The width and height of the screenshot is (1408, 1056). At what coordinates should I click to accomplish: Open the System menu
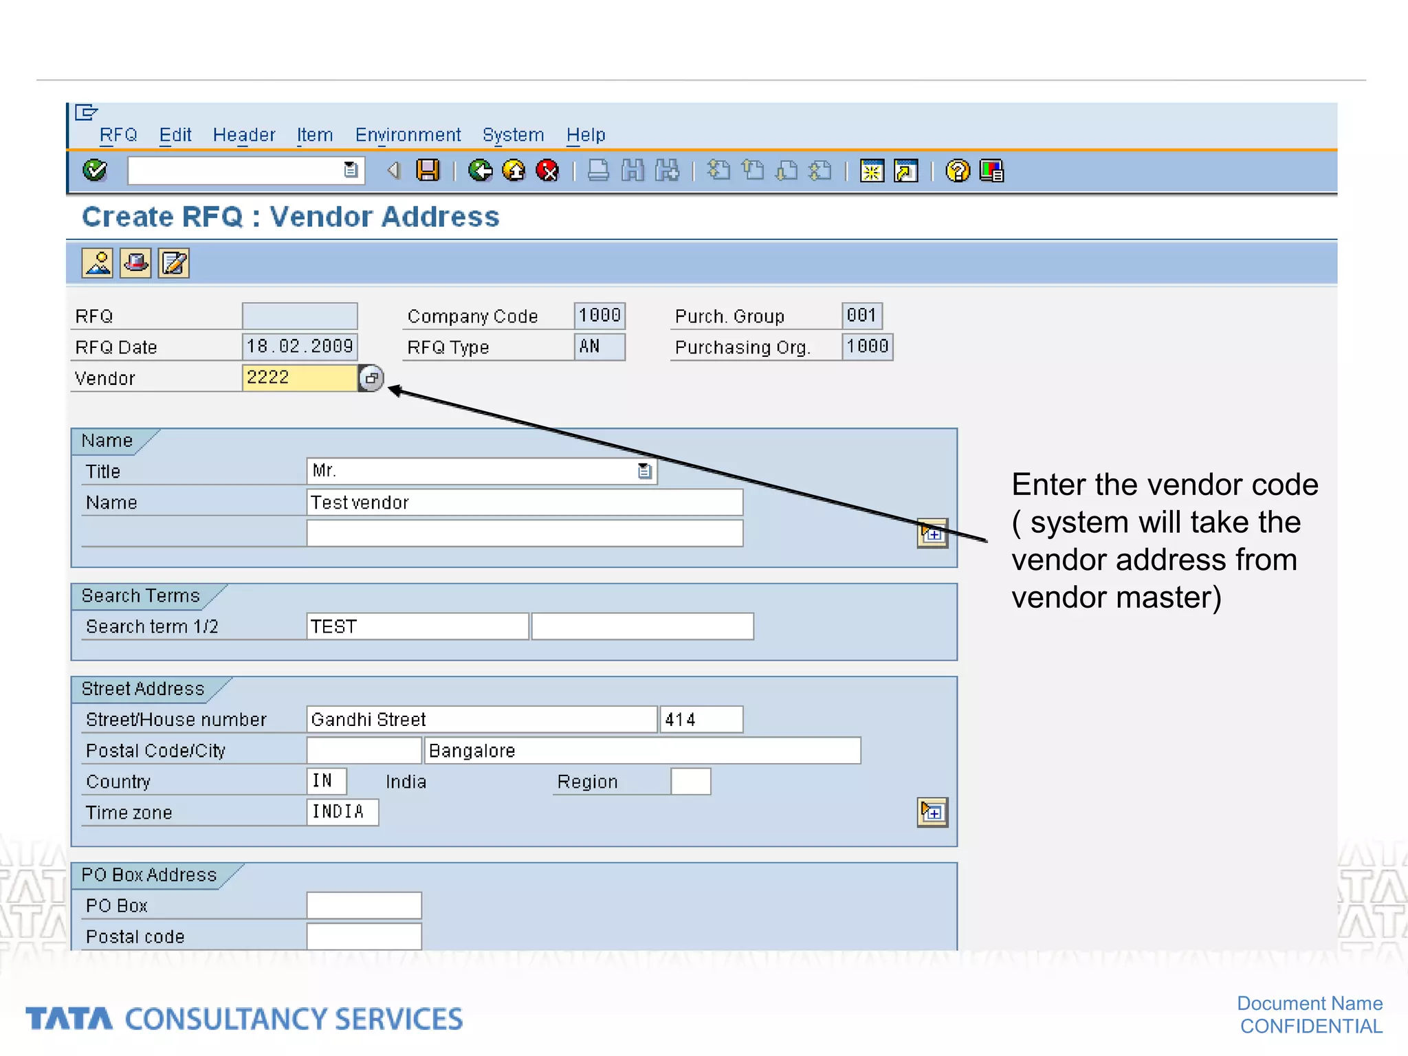click(x=513, y=135)
